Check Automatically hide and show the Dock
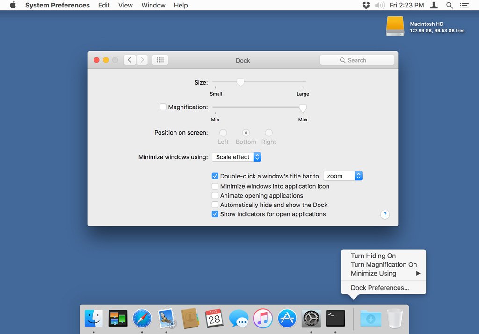479x334 pixels. [x=215, y=205]
